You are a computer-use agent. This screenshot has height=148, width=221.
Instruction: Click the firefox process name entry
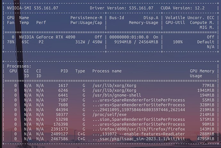click(x=138, y=129)
